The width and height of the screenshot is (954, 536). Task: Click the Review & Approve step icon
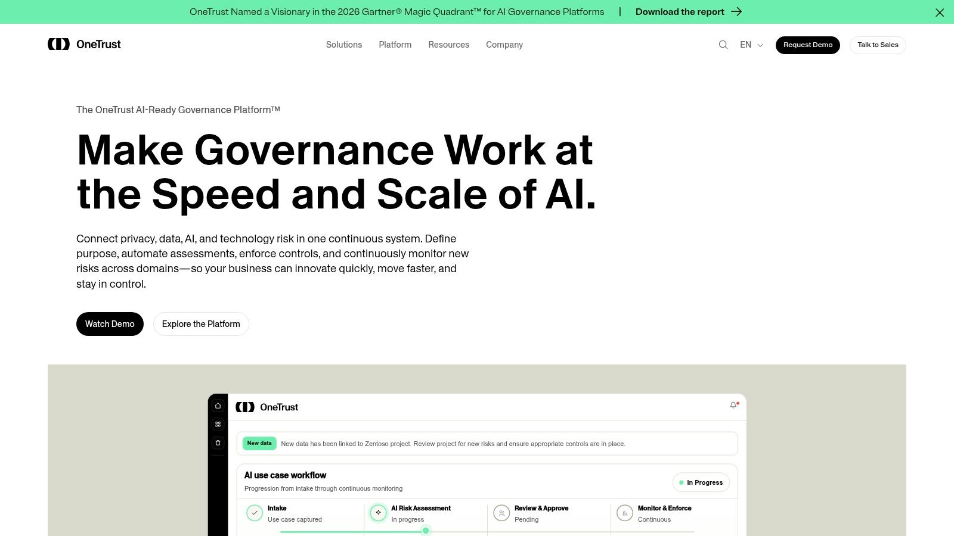(501, 513)
